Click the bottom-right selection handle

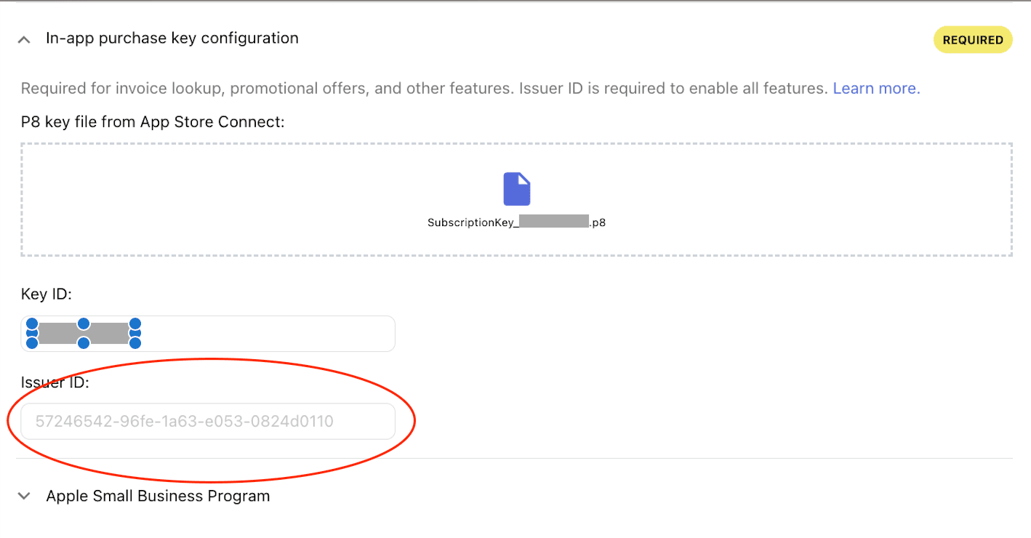pyautogui.click(x=135, y=342)
